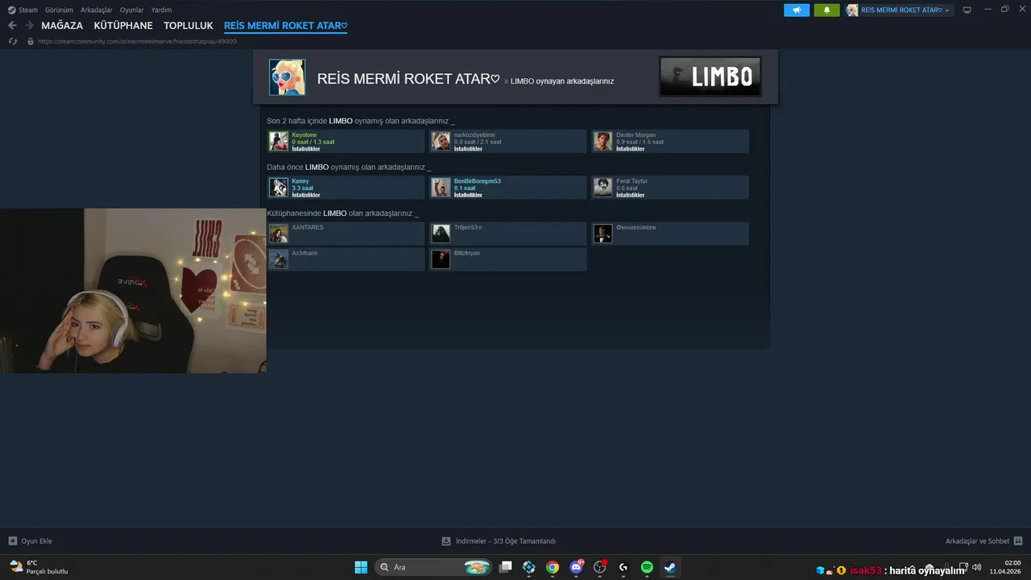Open the announcements megaphone button
The height and width of the screenshot is (580, 1031).
(797, 10)
